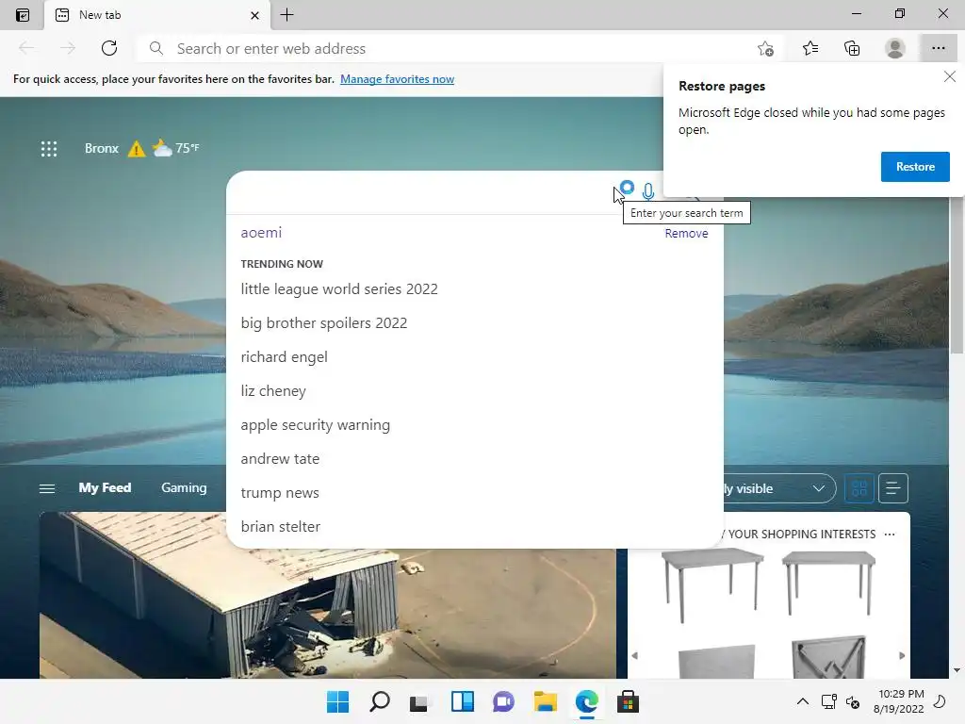The height and width of the screenshot is (724, 965).
Task: Choose richard engel suggestion
Action: [284, 357]
